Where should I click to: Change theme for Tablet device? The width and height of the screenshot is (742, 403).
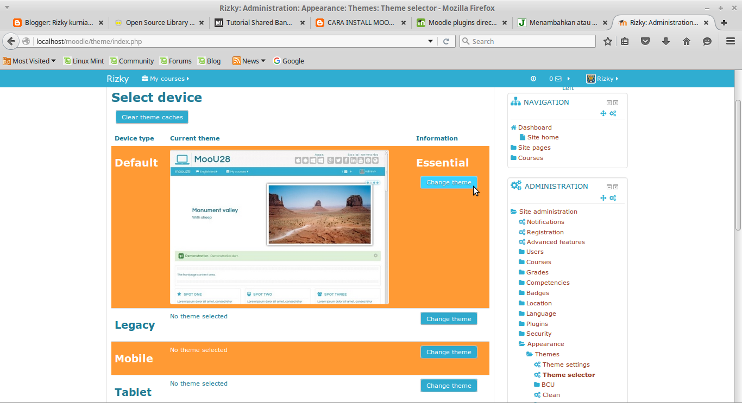click(x=449, y=386)
